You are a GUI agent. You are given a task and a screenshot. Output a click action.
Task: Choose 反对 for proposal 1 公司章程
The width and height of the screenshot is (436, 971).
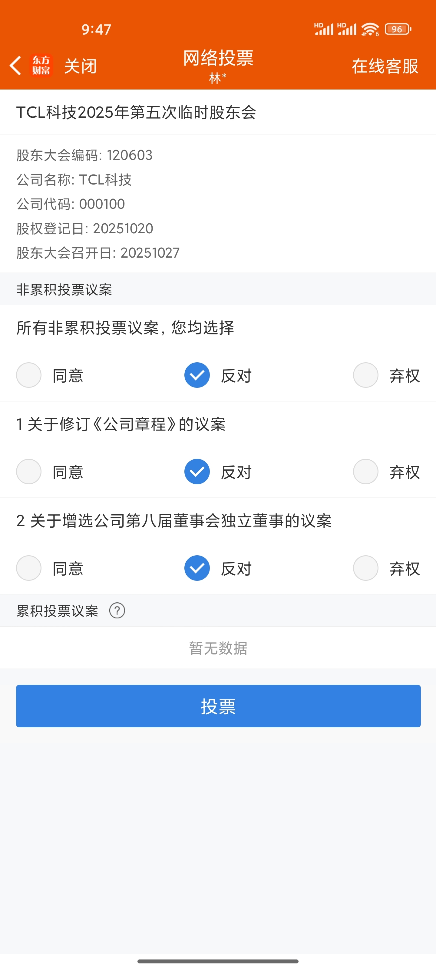tap(197, 472)
